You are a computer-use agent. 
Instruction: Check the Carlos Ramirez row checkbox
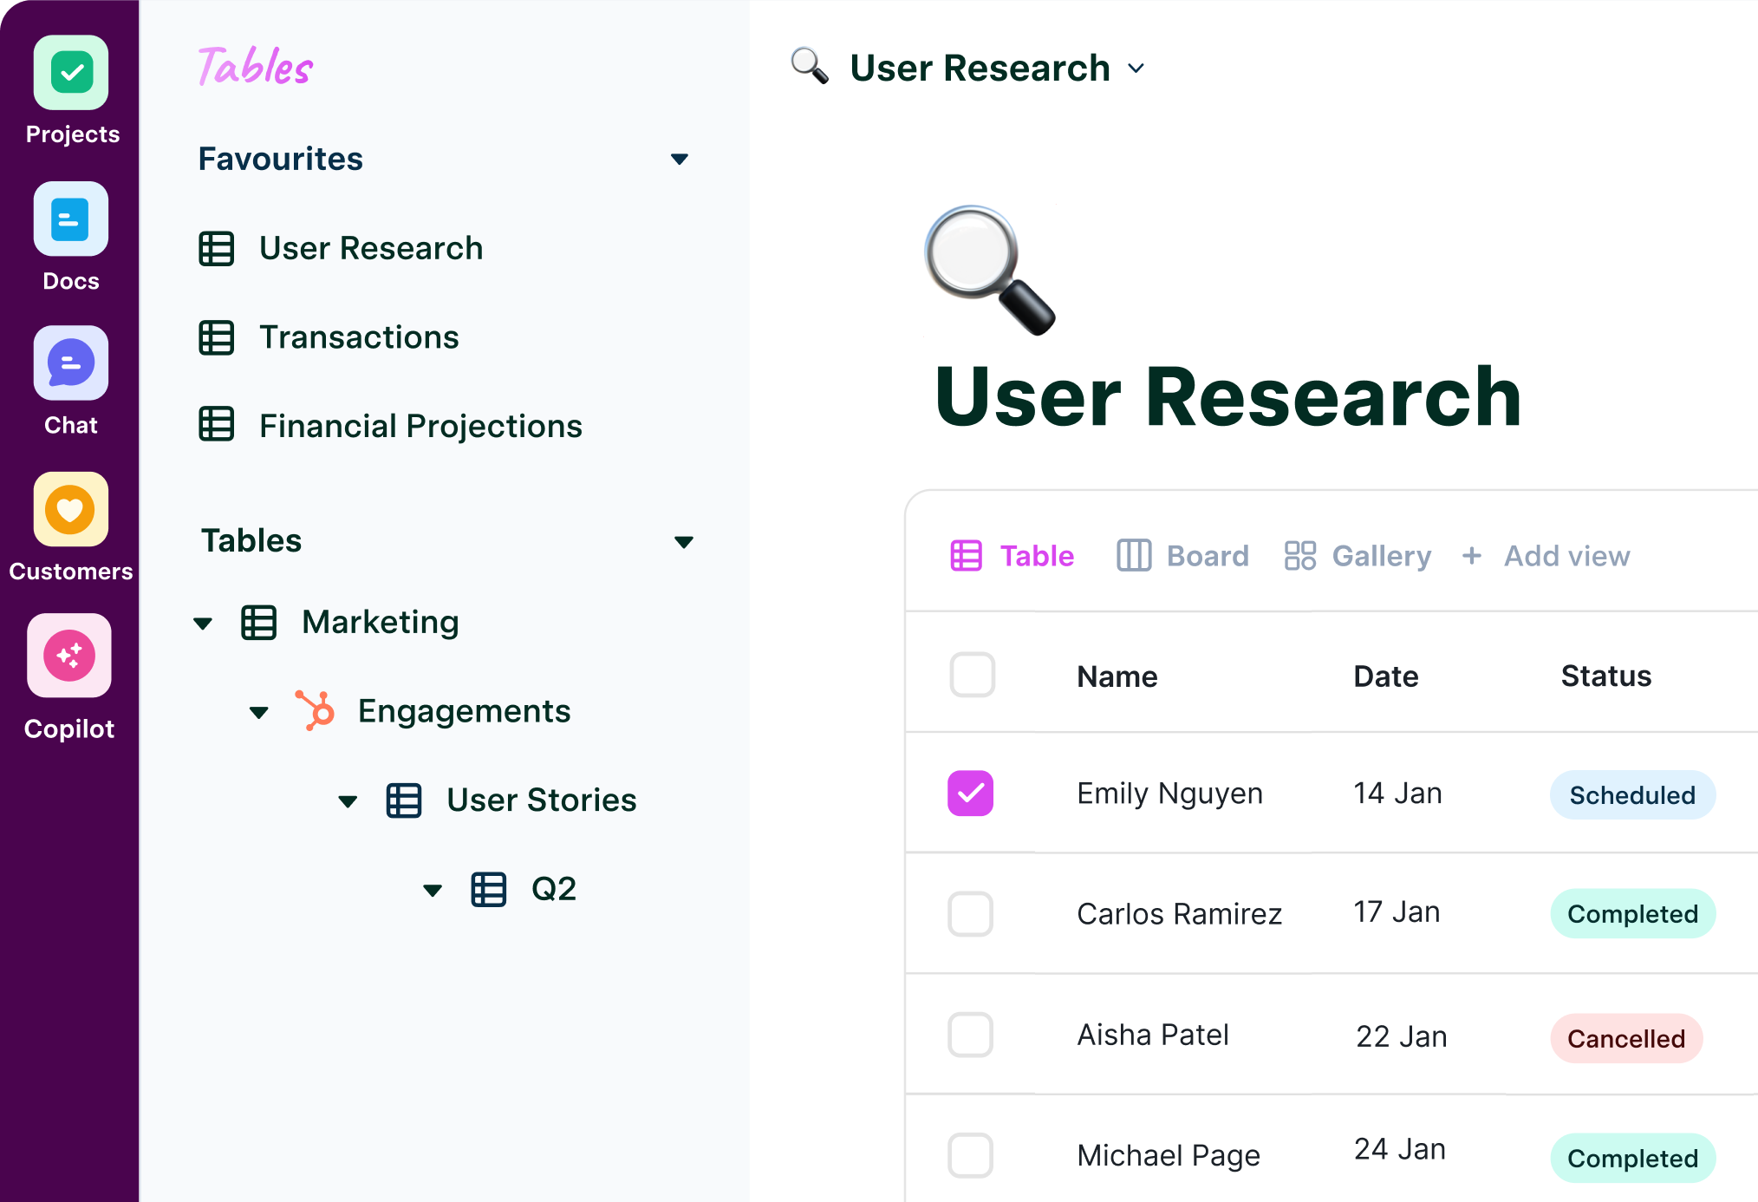[x=971, y=914]
